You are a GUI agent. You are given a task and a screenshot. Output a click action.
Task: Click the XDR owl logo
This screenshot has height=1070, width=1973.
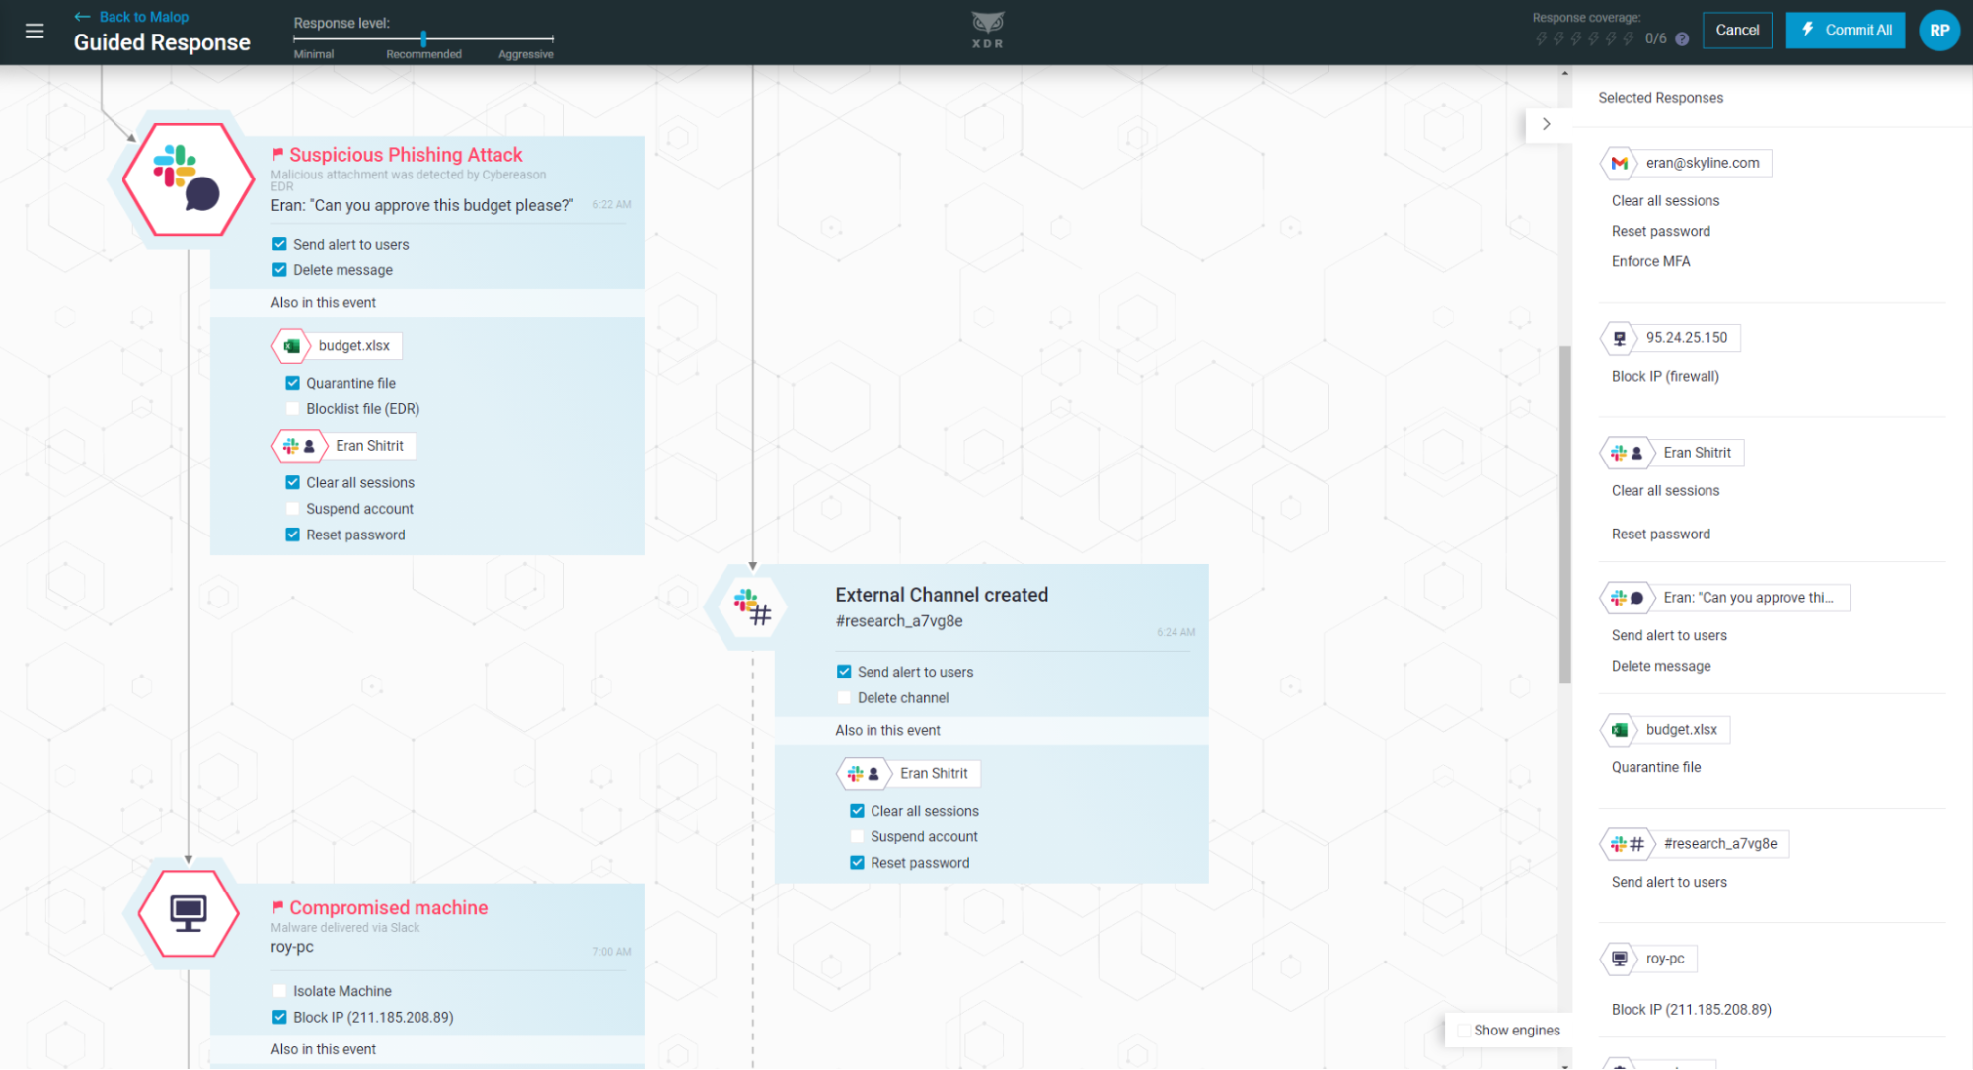pos(987,25)
